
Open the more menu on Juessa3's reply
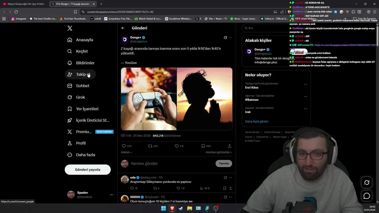(x=231, y=197)
